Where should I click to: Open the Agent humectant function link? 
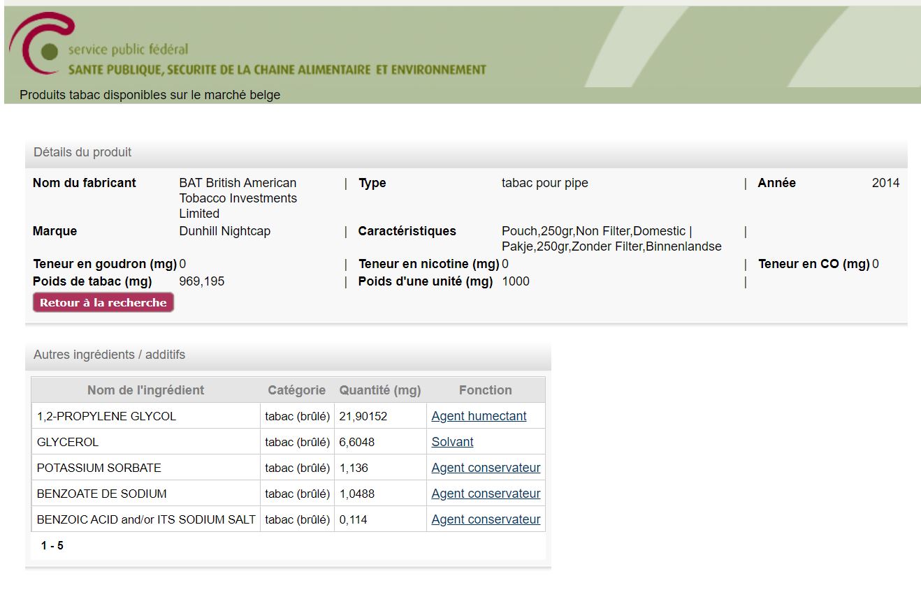click(479, 416)
